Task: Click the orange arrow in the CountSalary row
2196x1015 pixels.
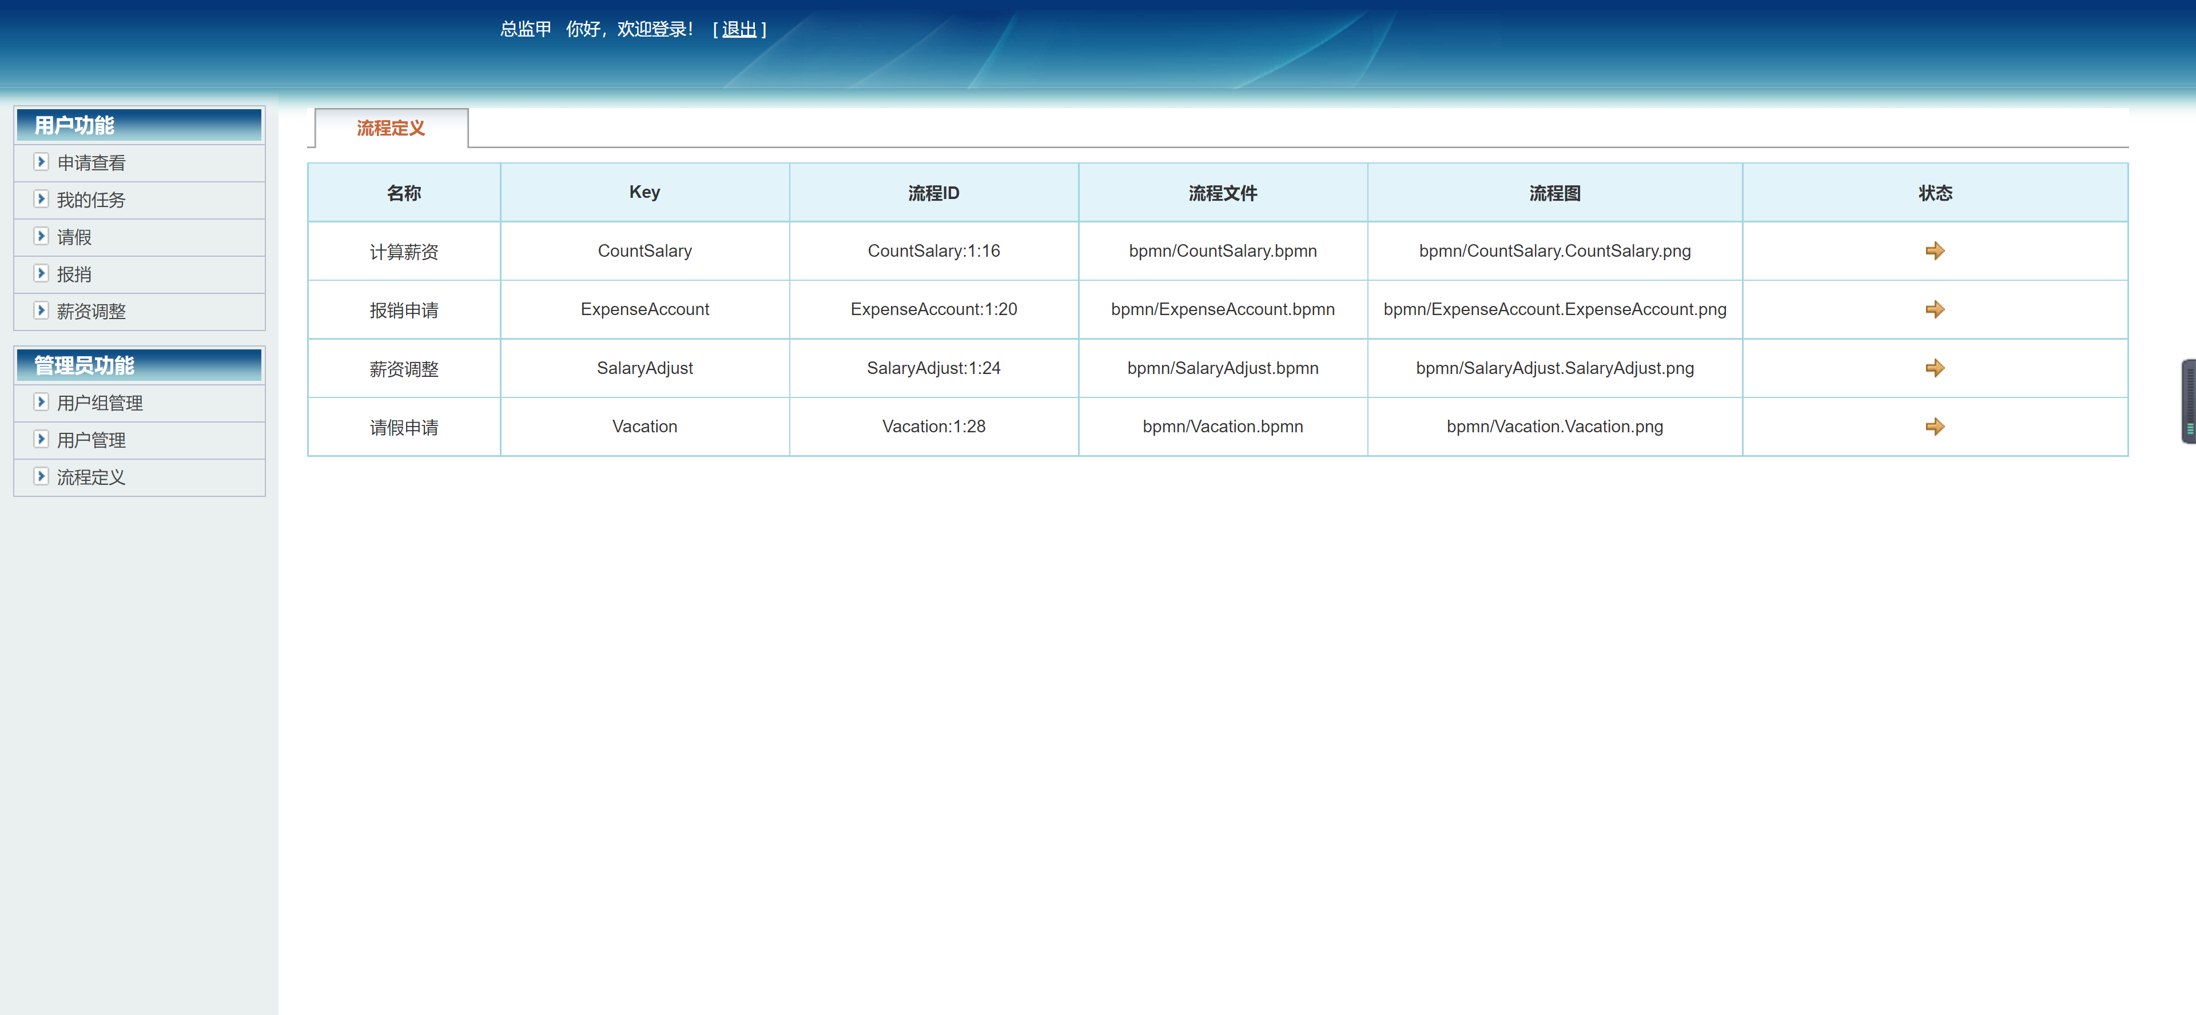Action: click(x=1935, y=250)
